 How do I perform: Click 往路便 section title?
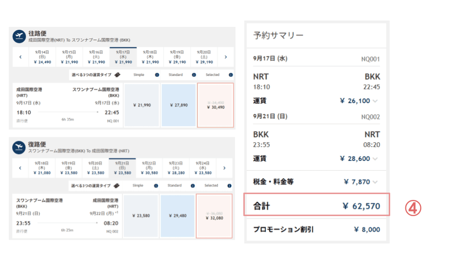coord(38,33)
